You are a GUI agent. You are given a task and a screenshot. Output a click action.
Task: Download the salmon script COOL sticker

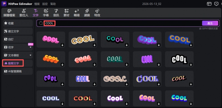click(x=95, y=65)
